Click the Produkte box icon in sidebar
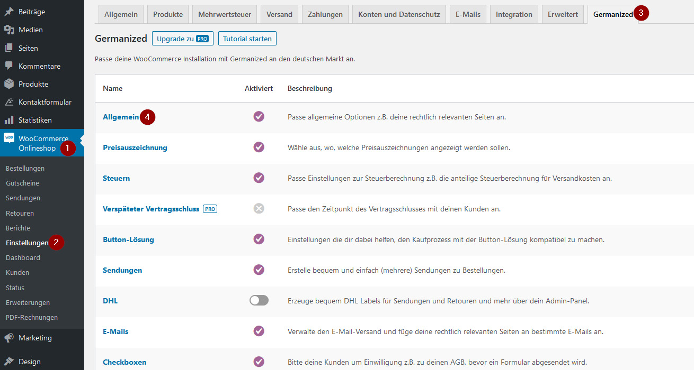Screen dimensions: 694x370 (9, 84)
